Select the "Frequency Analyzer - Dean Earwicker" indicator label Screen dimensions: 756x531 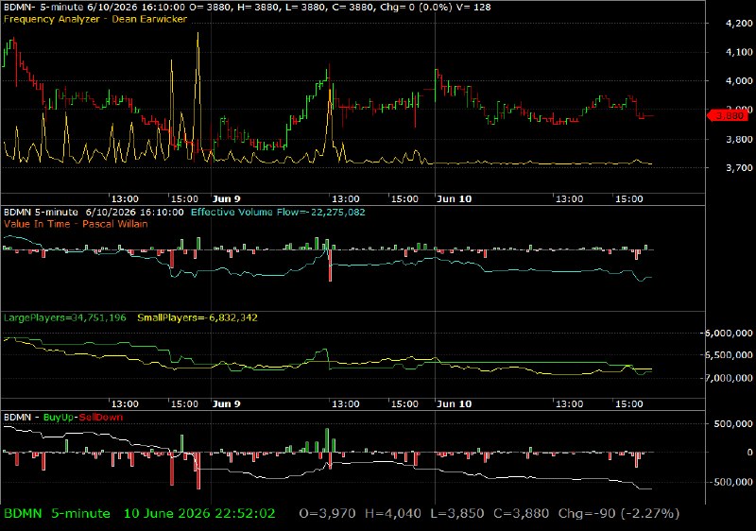(95, 19)
